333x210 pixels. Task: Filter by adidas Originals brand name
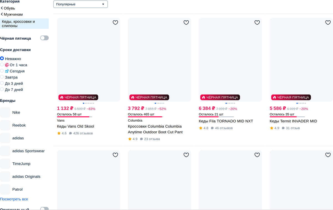26,176
